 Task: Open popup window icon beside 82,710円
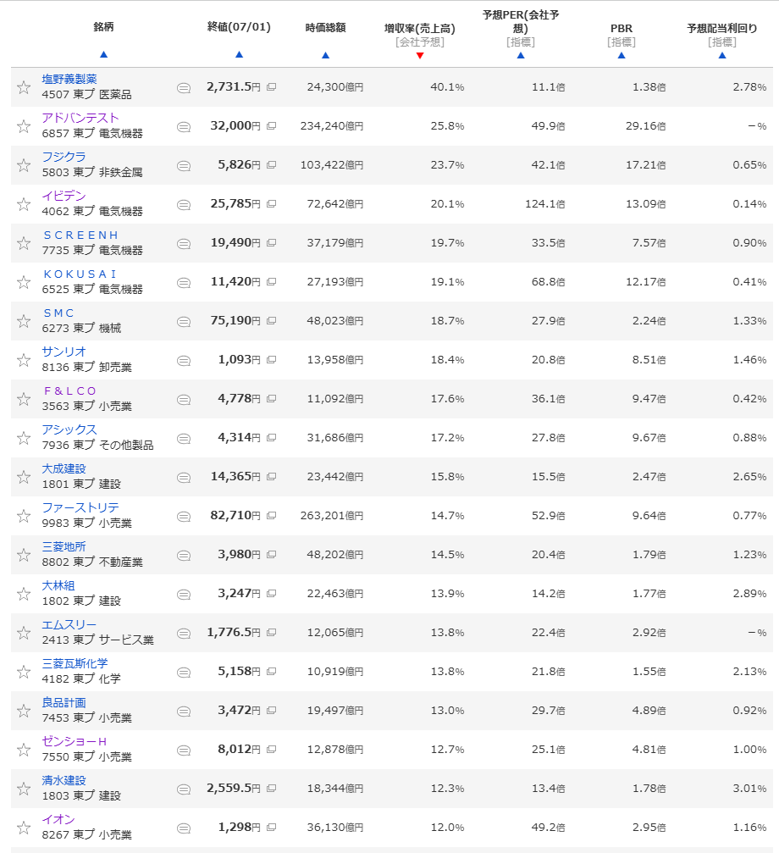(271, 515)
